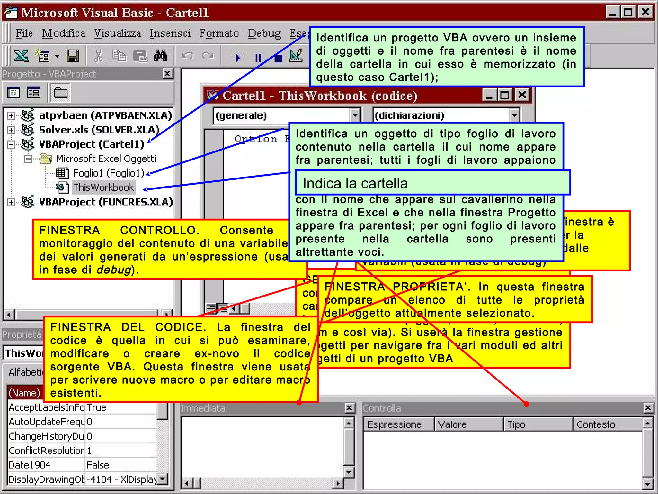This screenshot has height=494, width=658.
Task: Close the Controlla window
Action: (648, 408)
